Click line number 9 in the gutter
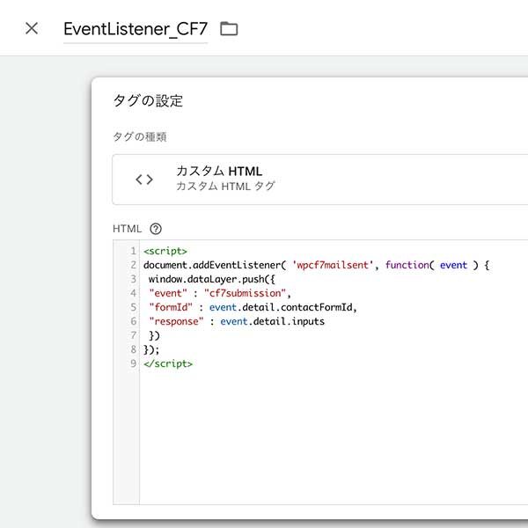The width and height of the screenshot is (528, 528). point(134,363)
